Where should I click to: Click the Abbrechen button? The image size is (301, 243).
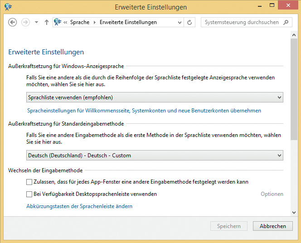[x=272, y=226]
